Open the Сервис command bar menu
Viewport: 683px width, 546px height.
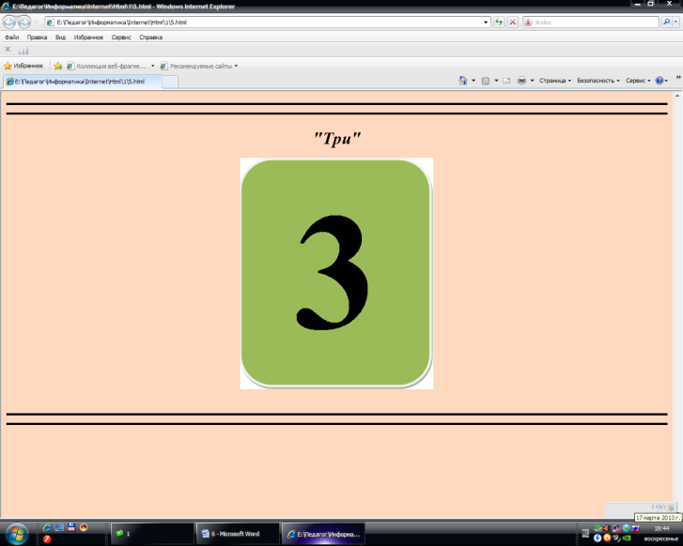pyautogui.click(x=638, y=81)
